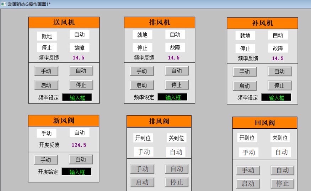Click the 回风阀 orange title header
The height and width of the screenshot is (191, 311).
(264, 123)
